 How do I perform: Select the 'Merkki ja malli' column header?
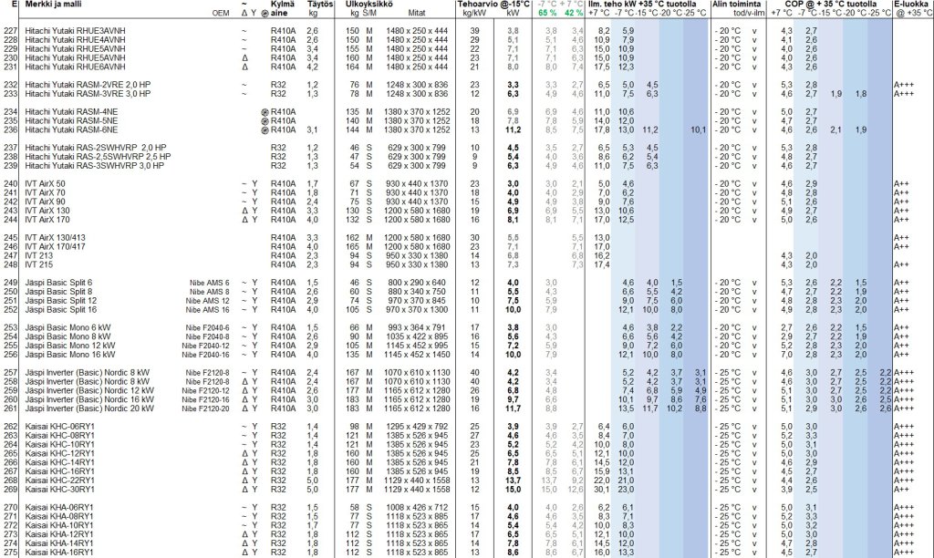click(x=53, y=5)
